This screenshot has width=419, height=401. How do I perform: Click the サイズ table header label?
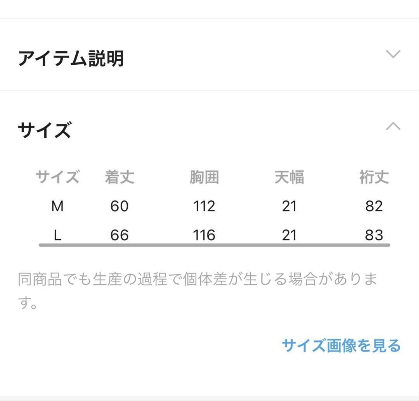[57, 177]
